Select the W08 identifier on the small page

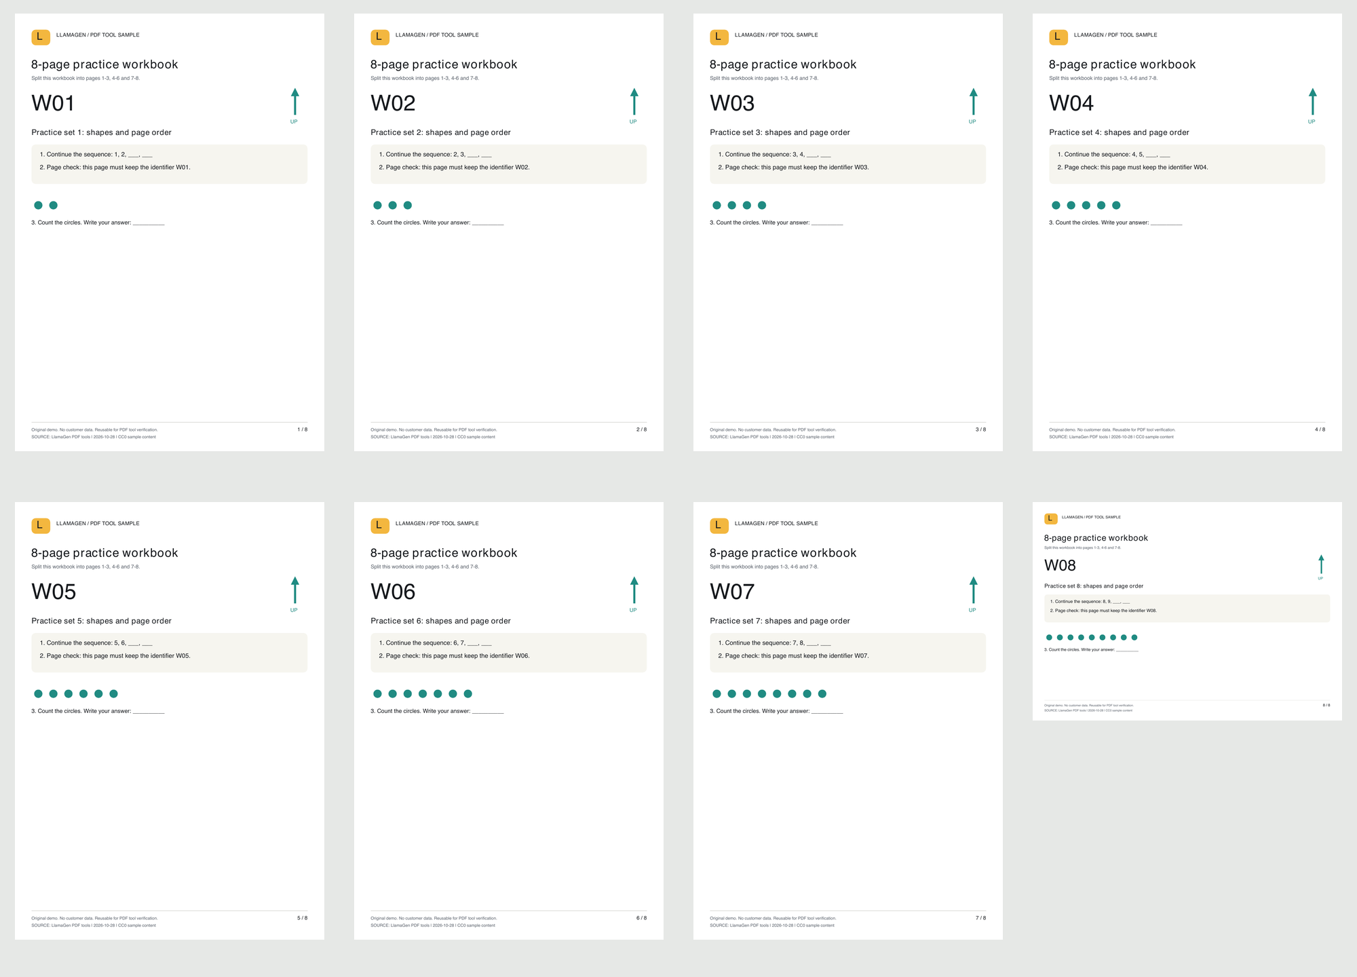1060,565
